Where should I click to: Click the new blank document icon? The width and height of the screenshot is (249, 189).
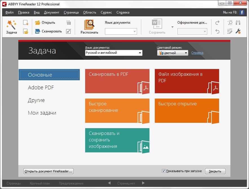point(26,23)
